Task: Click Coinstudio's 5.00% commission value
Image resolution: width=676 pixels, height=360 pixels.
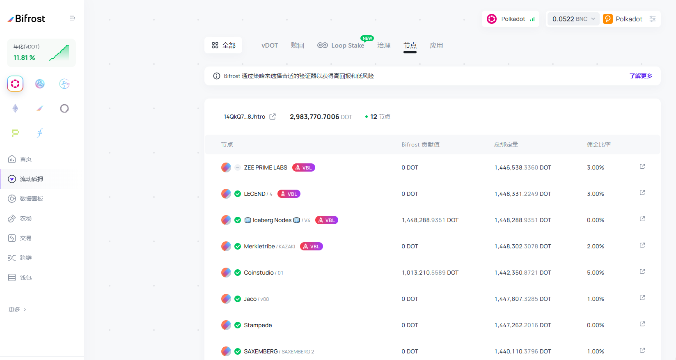Action: tap(595, 273)
